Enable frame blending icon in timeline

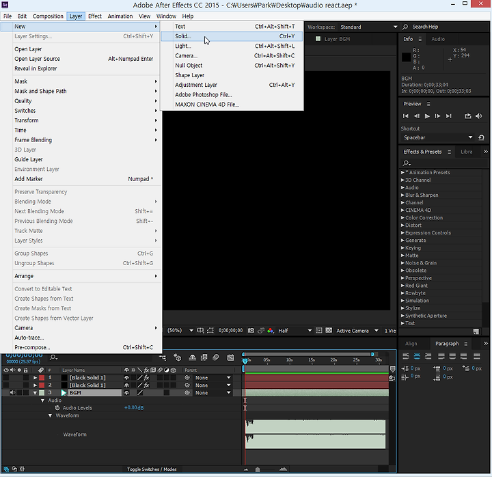(204, 357)
